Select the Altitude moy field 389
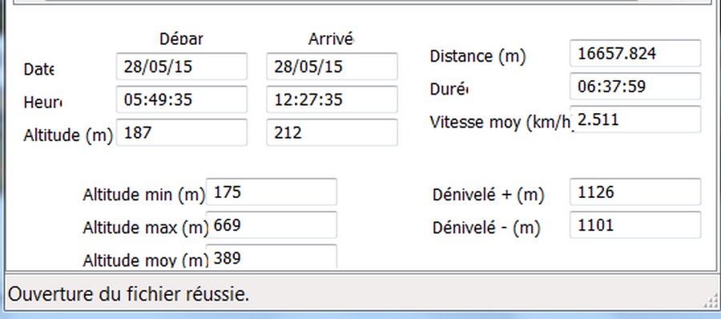 [272, 256]
